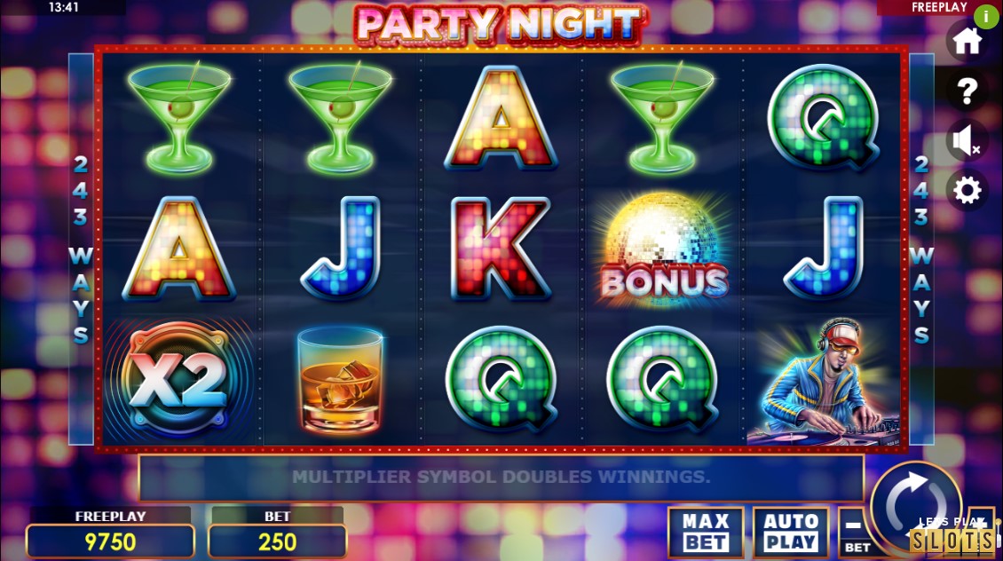Click the Bet amount 250 field

pos(277,541)
